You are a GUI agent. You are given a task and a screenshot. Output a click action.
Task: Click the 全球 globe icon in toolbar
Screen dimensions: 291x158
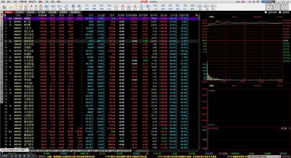[x=148, y=7]
